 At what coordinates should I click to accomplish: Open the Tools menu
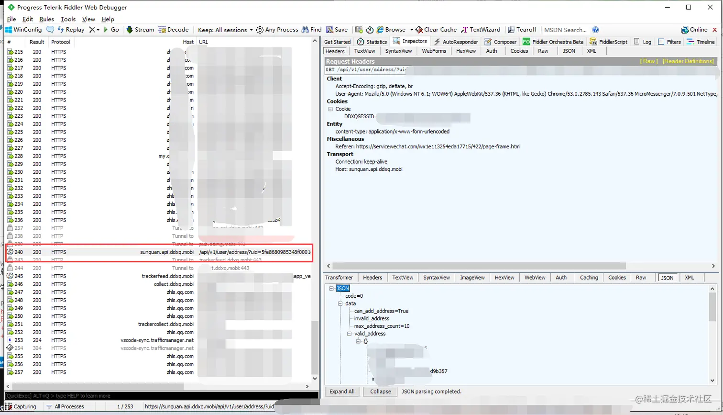coord(68,19)
